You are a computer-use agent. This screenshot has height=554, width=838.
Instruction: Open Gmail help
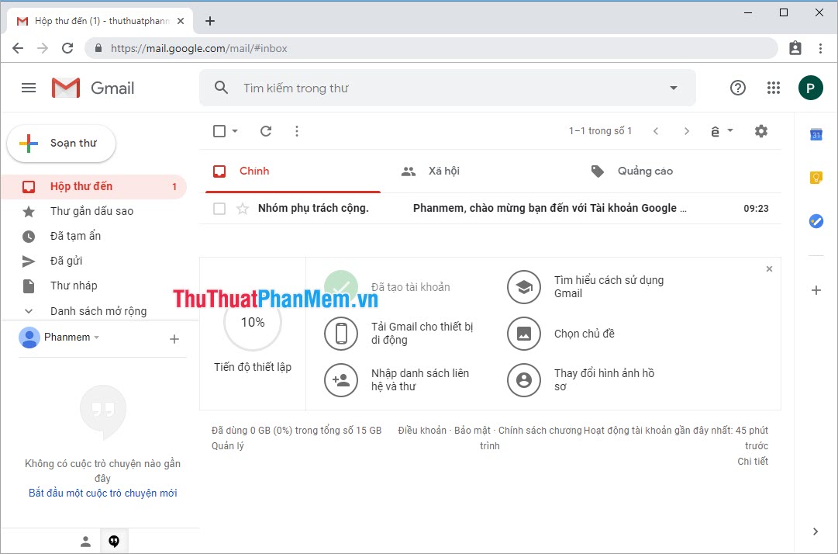[x=737, y=88]
